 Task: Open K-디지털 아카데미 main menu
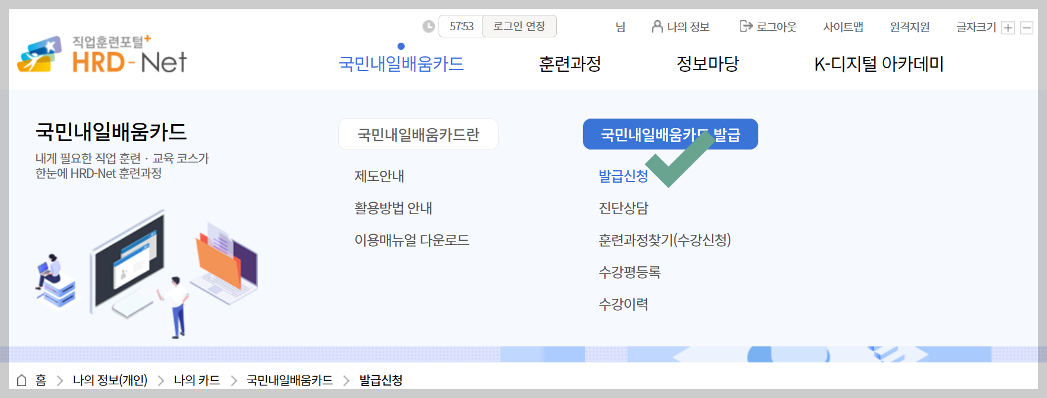[879, 63]
